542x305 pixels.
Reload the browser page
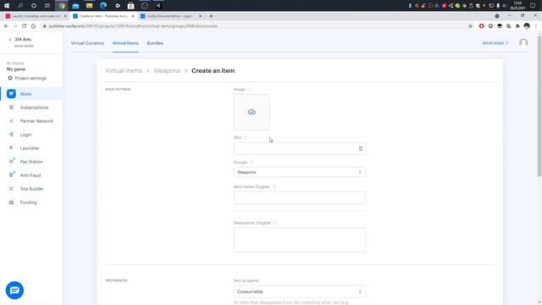tap(25, 26)
